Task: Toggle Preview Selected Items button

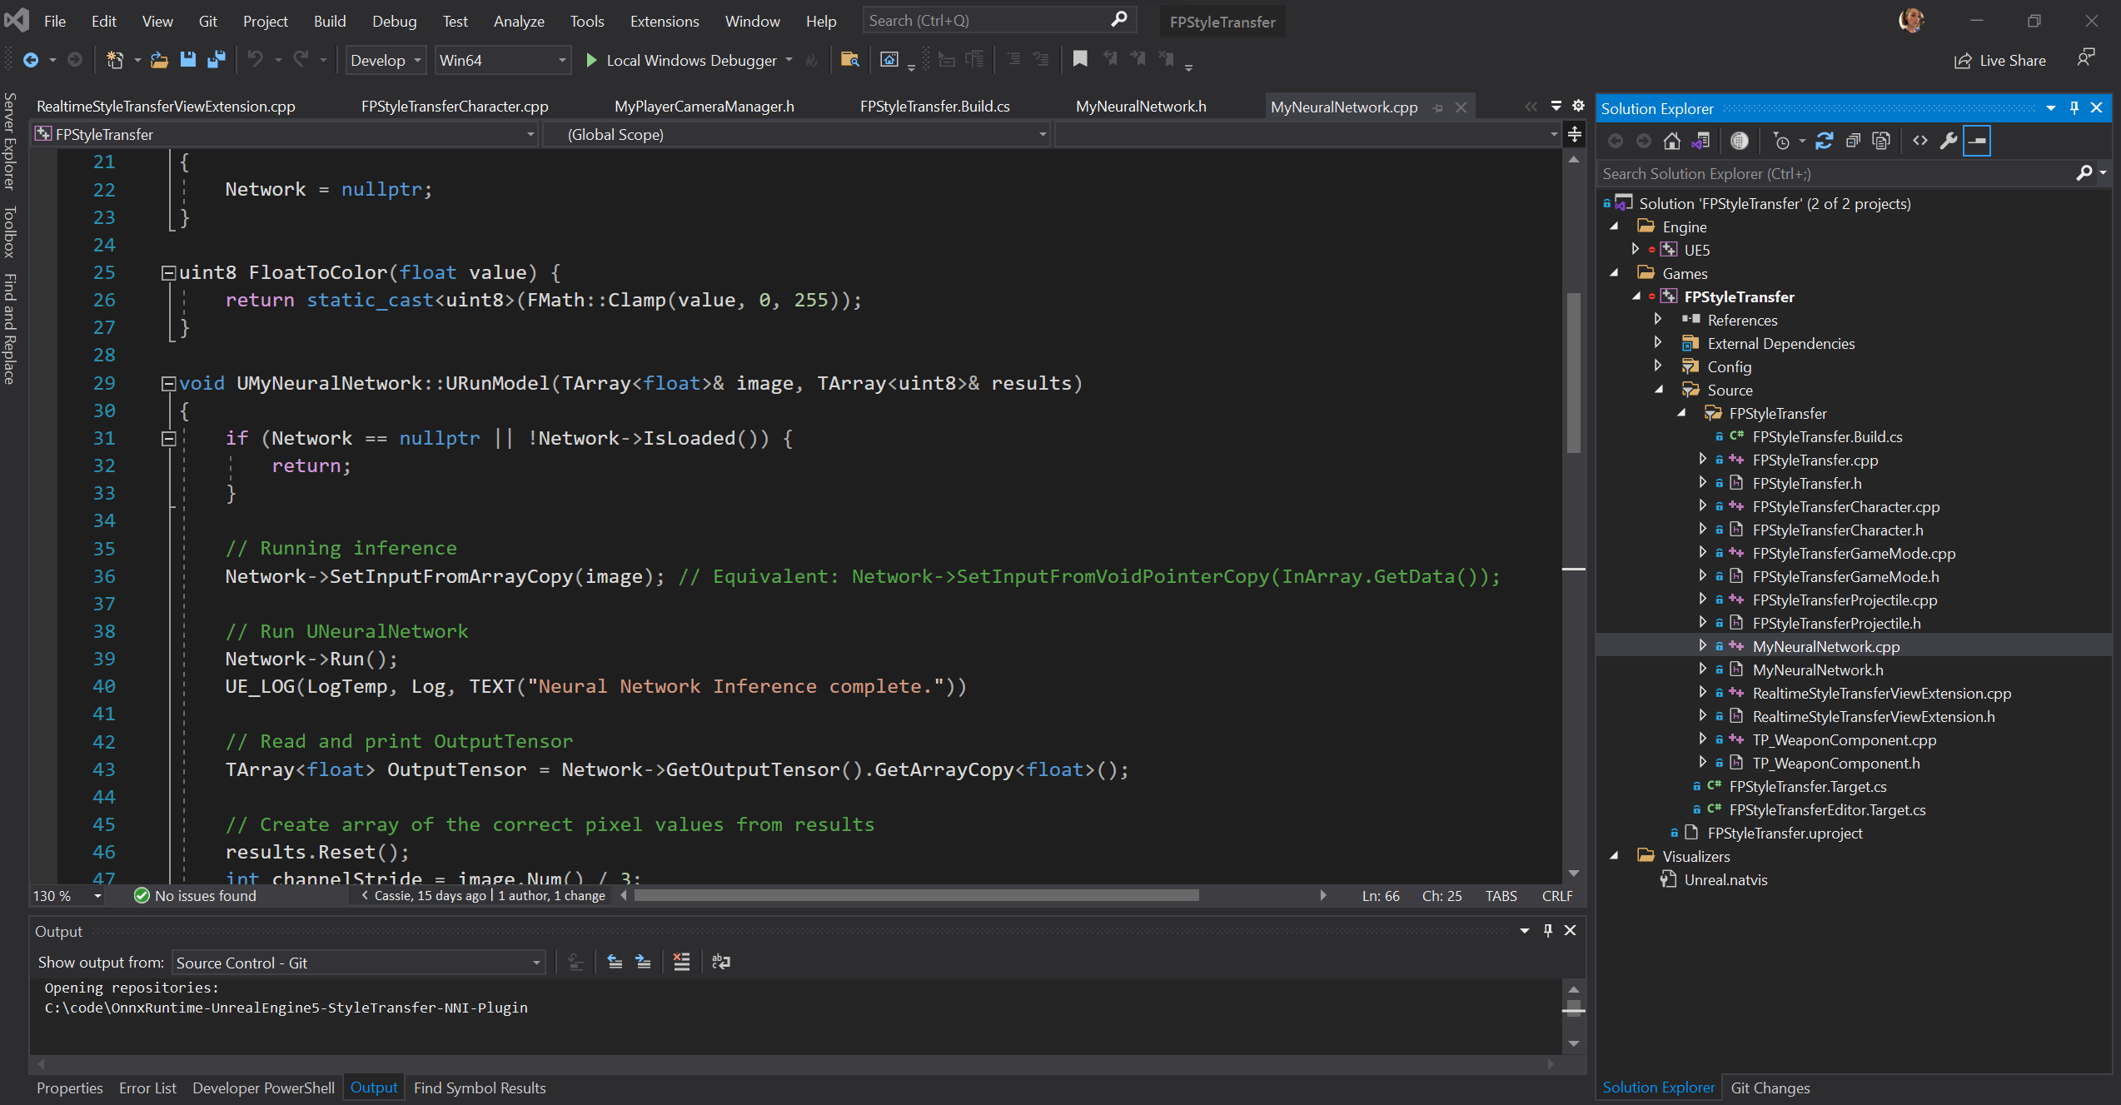Action: 1977,141
